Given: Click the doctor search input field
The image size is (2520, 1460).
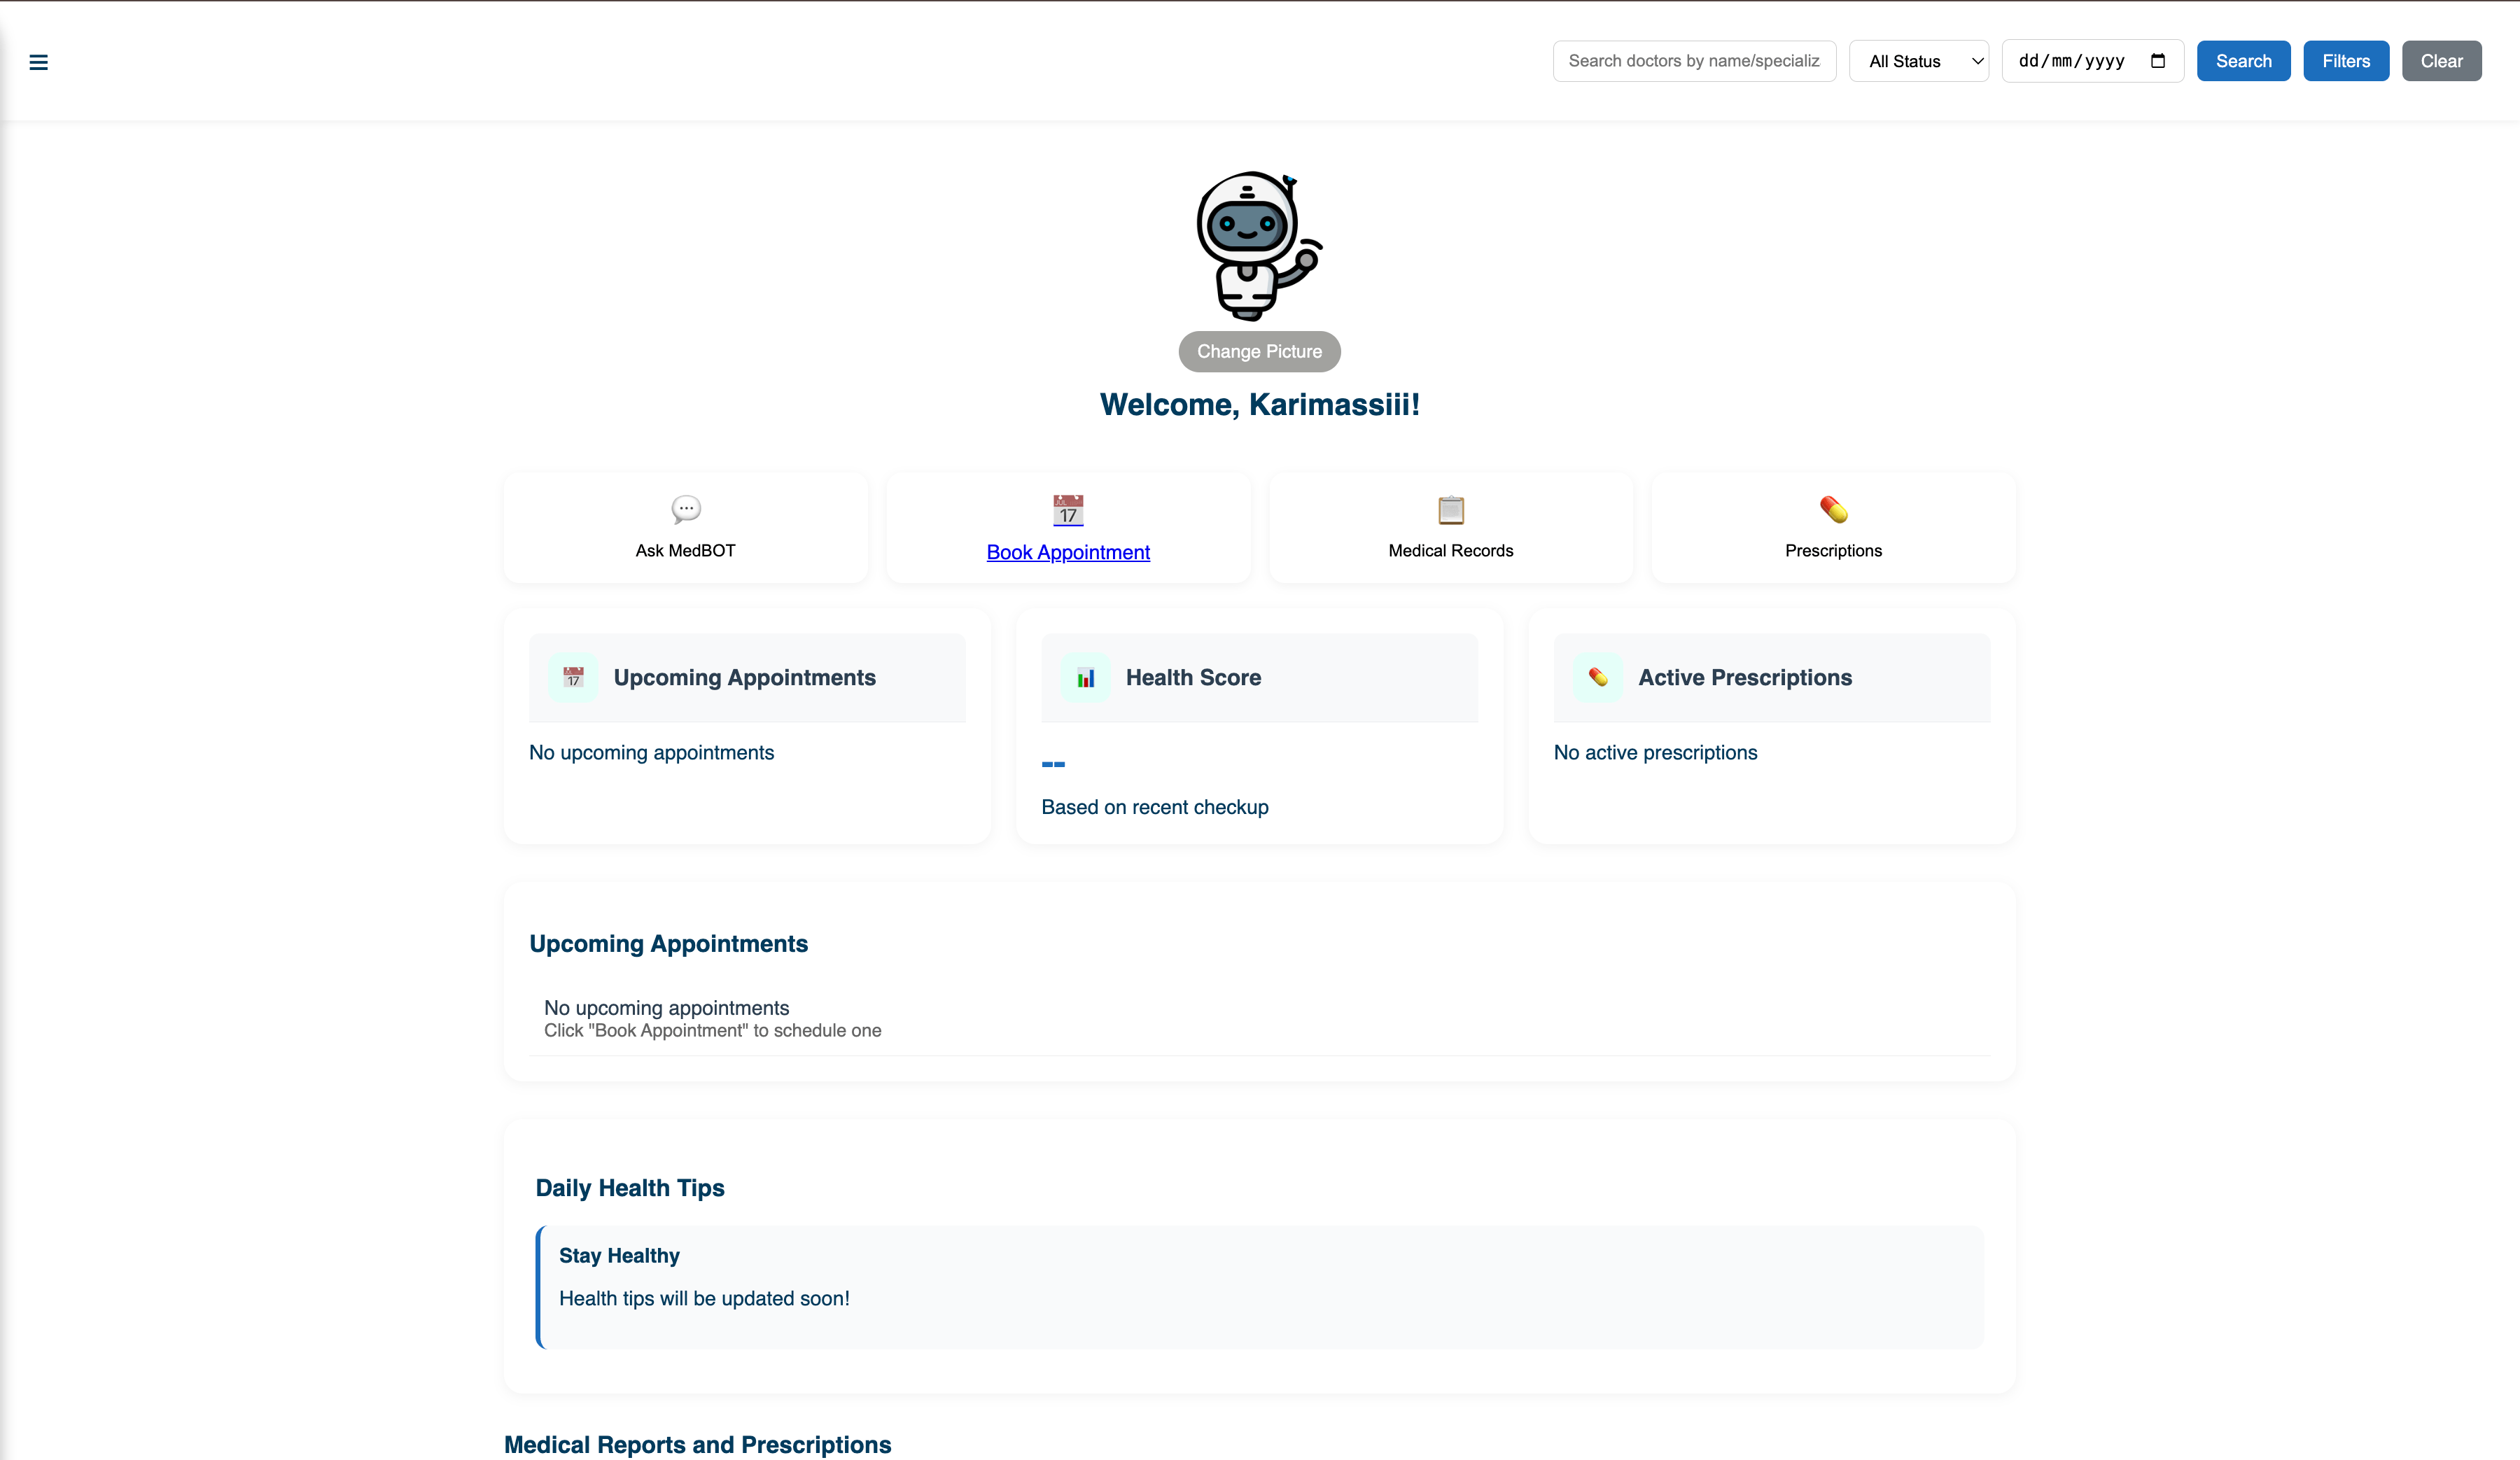Looking at the screenshot, I should [1693, 60].
